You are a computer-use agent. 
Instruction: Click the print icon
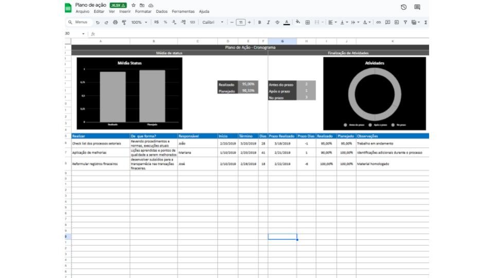click(x=115, y=23)
